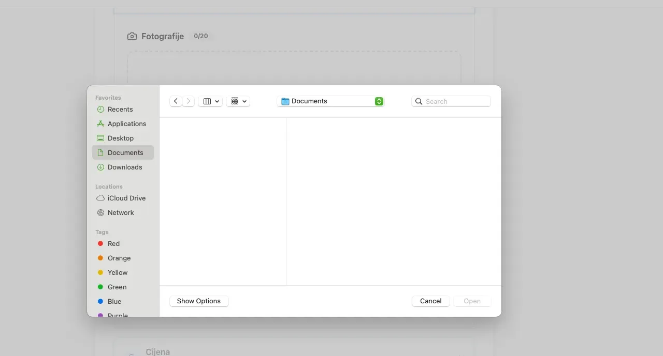The height and width of the screenshot is (356, 663).
Task: Select Documents in the sidebar
Action: click(125, 153)
